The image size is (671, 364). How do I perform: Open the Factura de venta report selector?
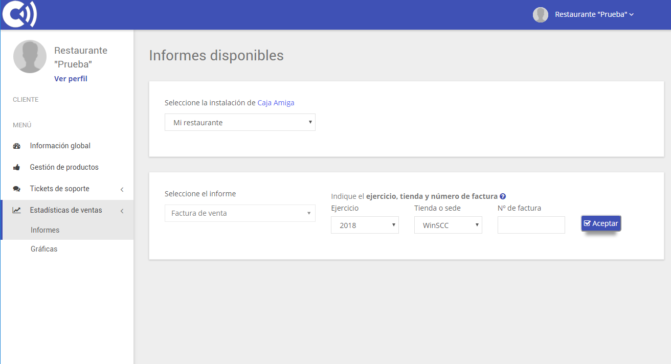(x=239, y=213)
